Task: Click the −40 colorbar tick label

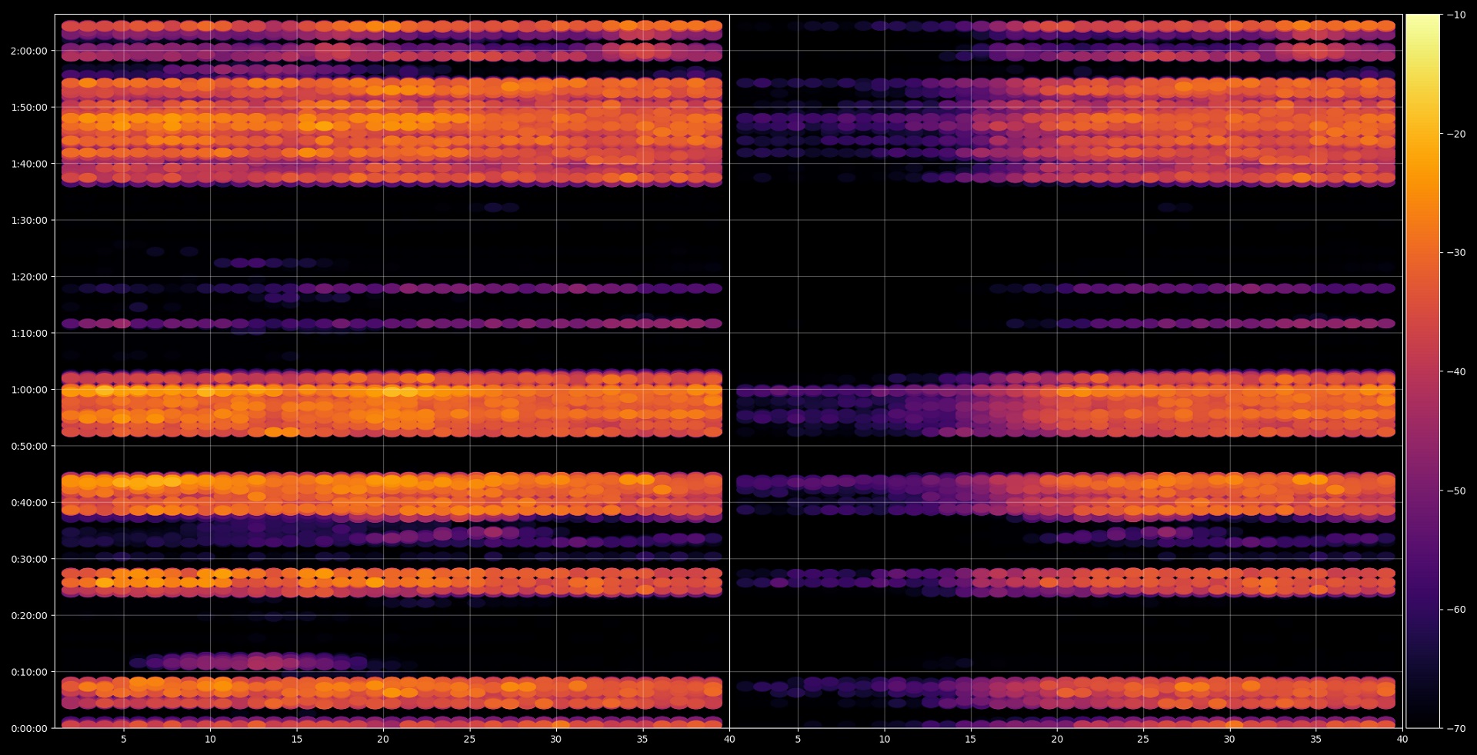Action: (1455, 371)
